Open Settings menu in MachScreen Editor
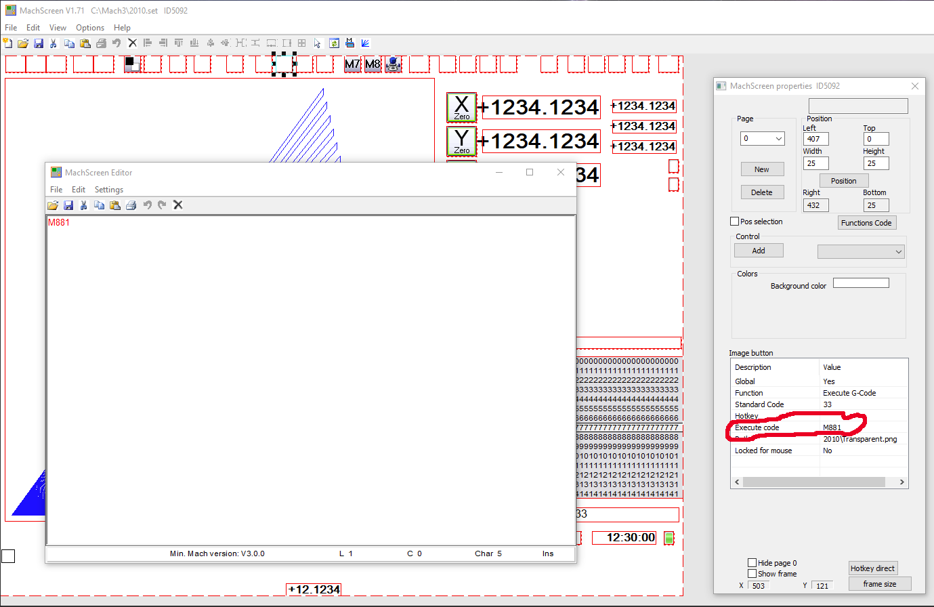Image resolution: width=934 pixels, height=607 pixels. click(x=109, y=190)
